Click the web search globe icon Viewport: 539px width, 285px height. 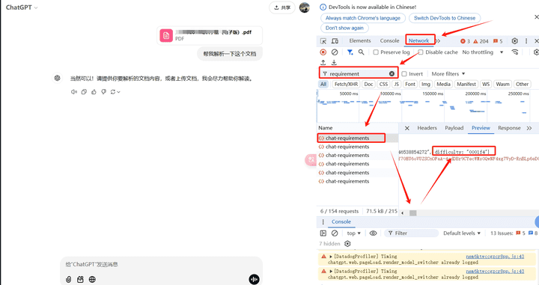92,280
